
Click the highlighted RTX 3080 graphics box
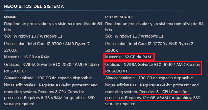tap(153, 68)
